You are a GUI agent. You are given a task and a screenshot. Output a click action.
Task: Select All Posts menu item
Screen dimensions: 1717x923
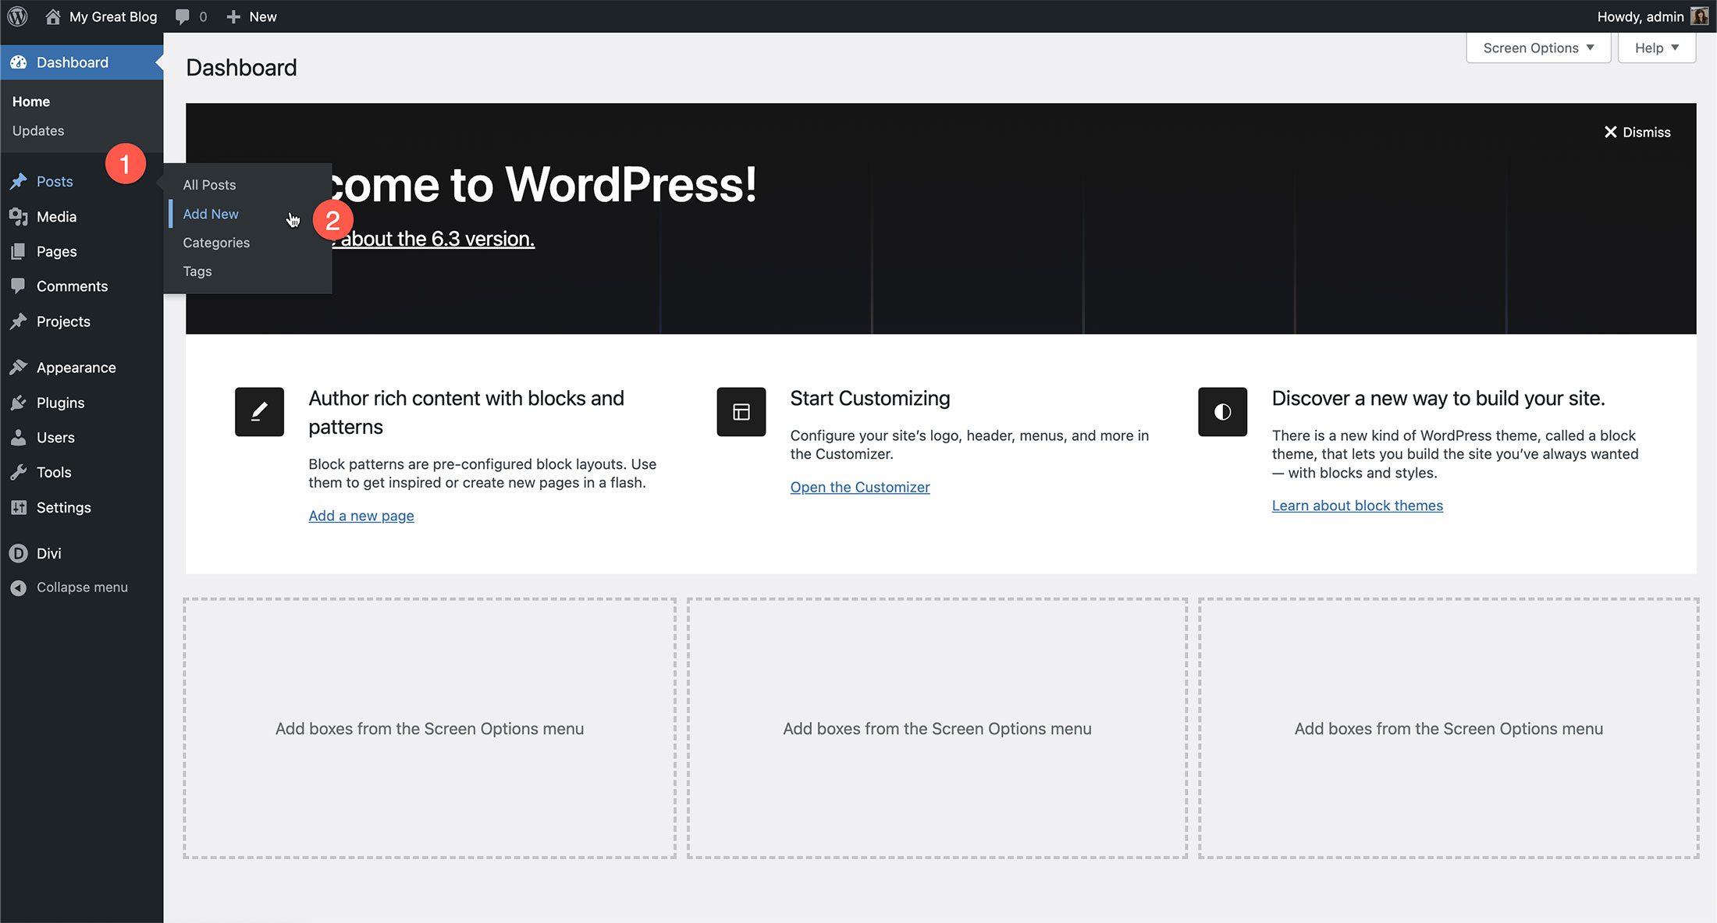tap(208, 184)
